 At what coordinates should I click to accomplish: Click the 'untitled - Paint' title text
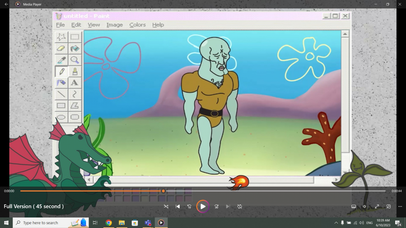pyautogui.click(x=87, y=16)
